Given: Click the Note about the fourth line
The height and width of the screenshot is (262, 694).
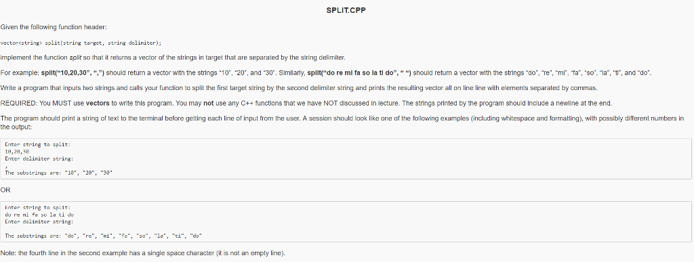Looking at the screenshot, I should [x=143, y=254].
